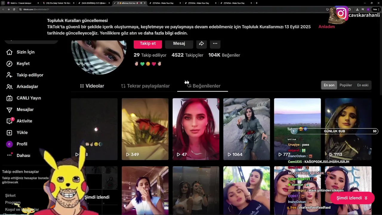Expand the pink Şimdi izlendi button

tap(352, 198)
